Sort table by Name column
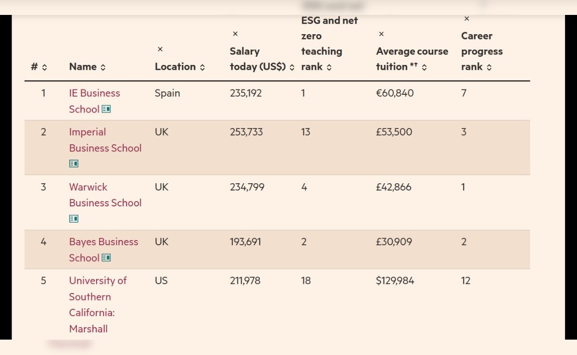Image resolution: width=577 pixels, height=355 pixels. tap(103, 67)
